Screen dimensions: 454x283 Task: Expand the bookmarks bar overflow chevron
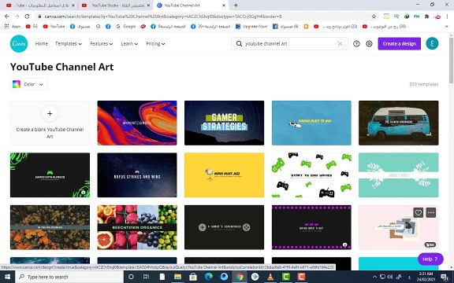pyautogui.click(x=447, y=26)
